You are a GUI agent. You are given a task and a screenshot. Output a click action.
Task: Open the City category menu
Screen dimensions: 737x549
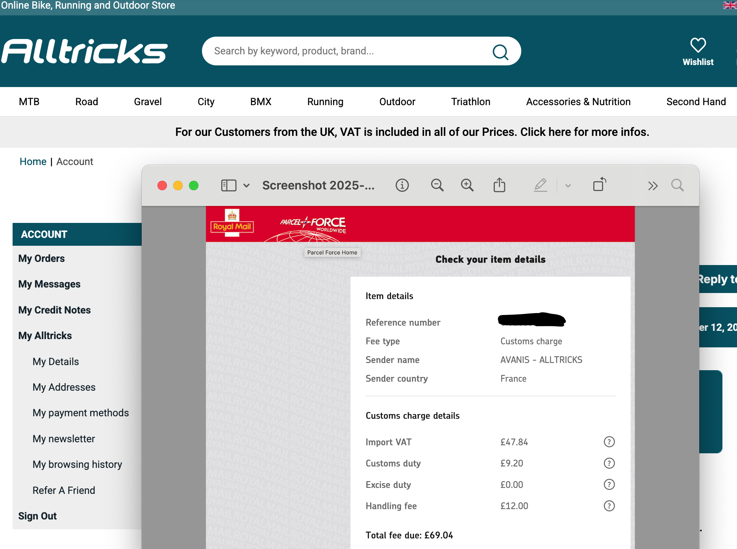[x=206, y=102]
